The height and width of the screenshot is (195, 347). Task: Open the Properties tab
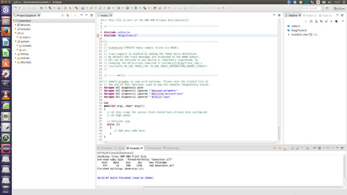coord(153,148)
